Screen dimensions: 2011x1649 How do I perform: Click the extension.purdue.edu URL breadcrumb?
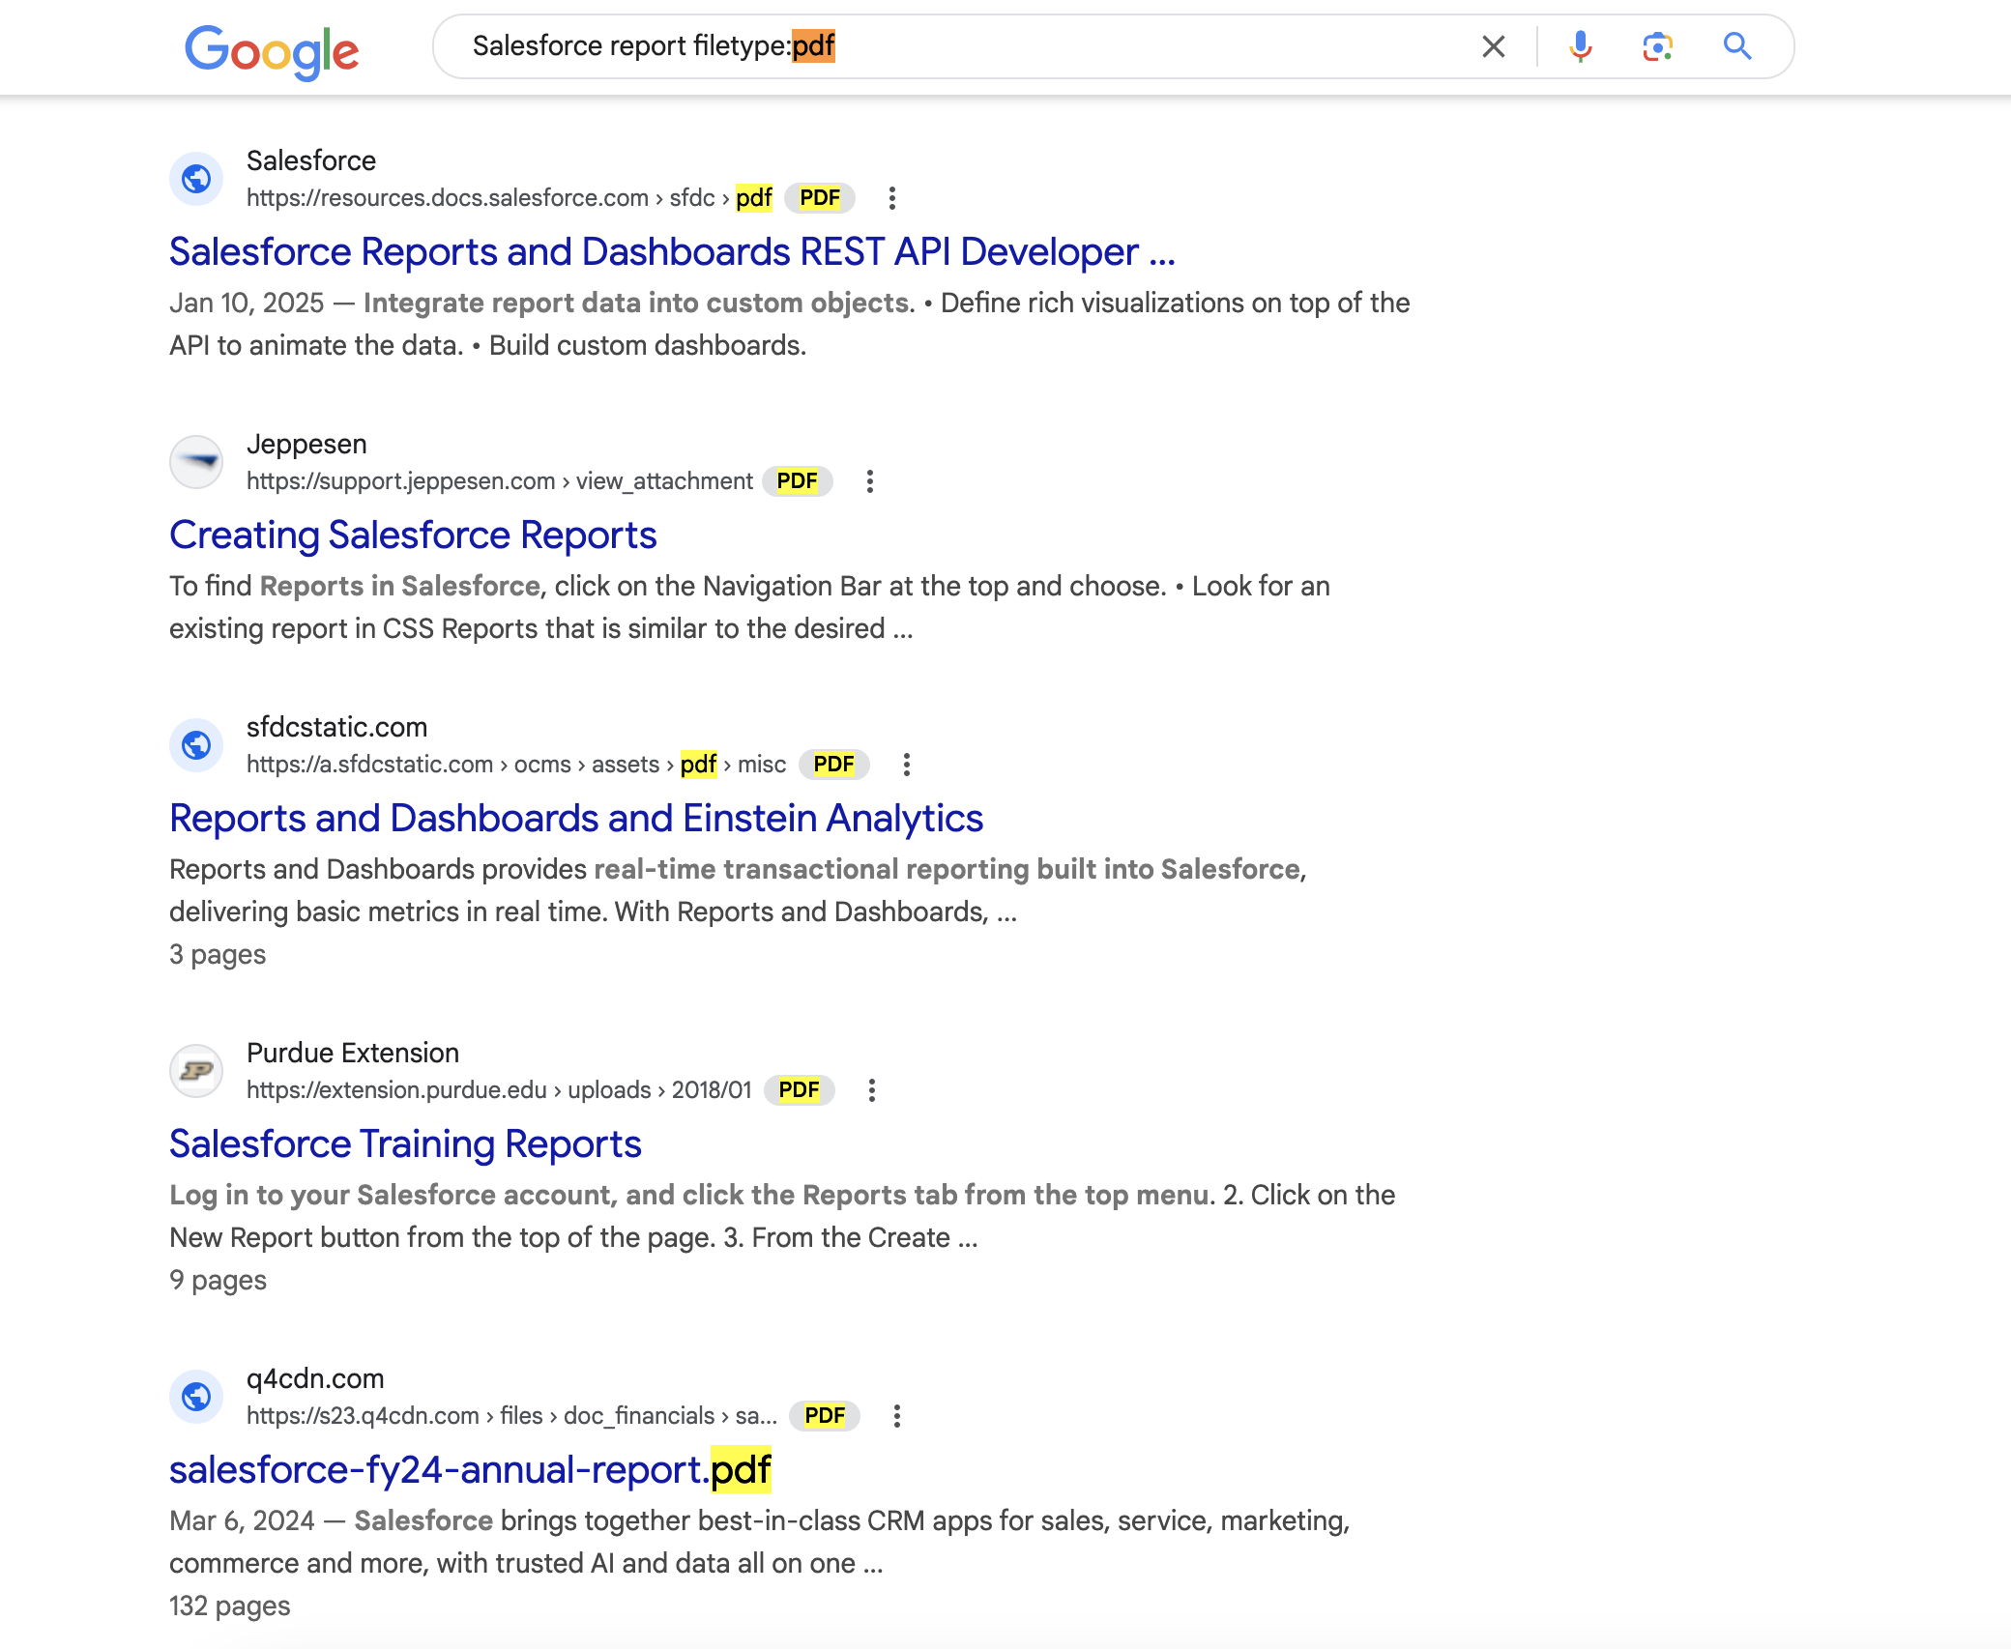point(499,1090)
